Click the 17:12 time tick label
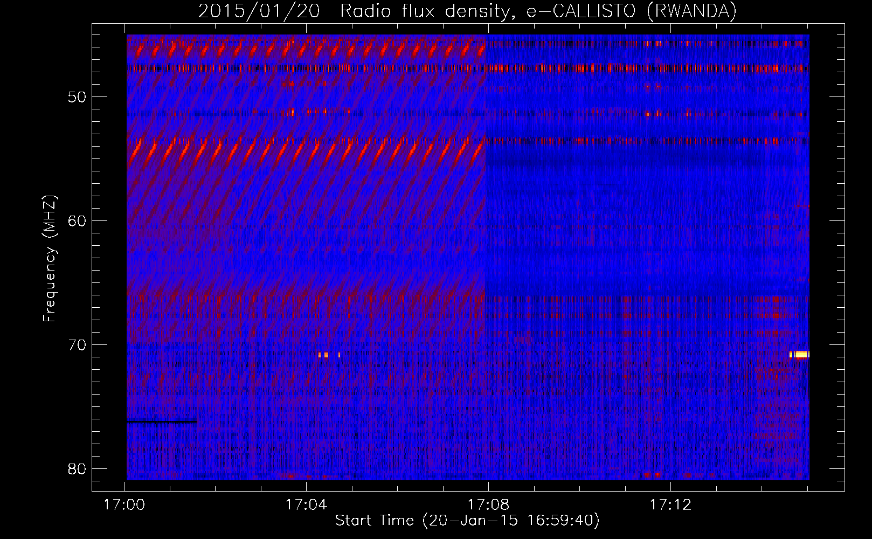Viewport: 872px width, 539px height. click(670, 505)
